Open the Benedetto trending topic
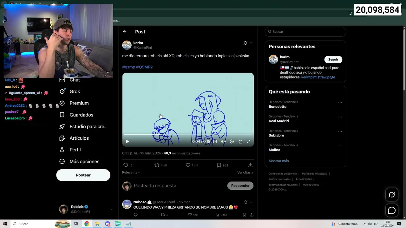The image size is (406, 228). (278, 107)
